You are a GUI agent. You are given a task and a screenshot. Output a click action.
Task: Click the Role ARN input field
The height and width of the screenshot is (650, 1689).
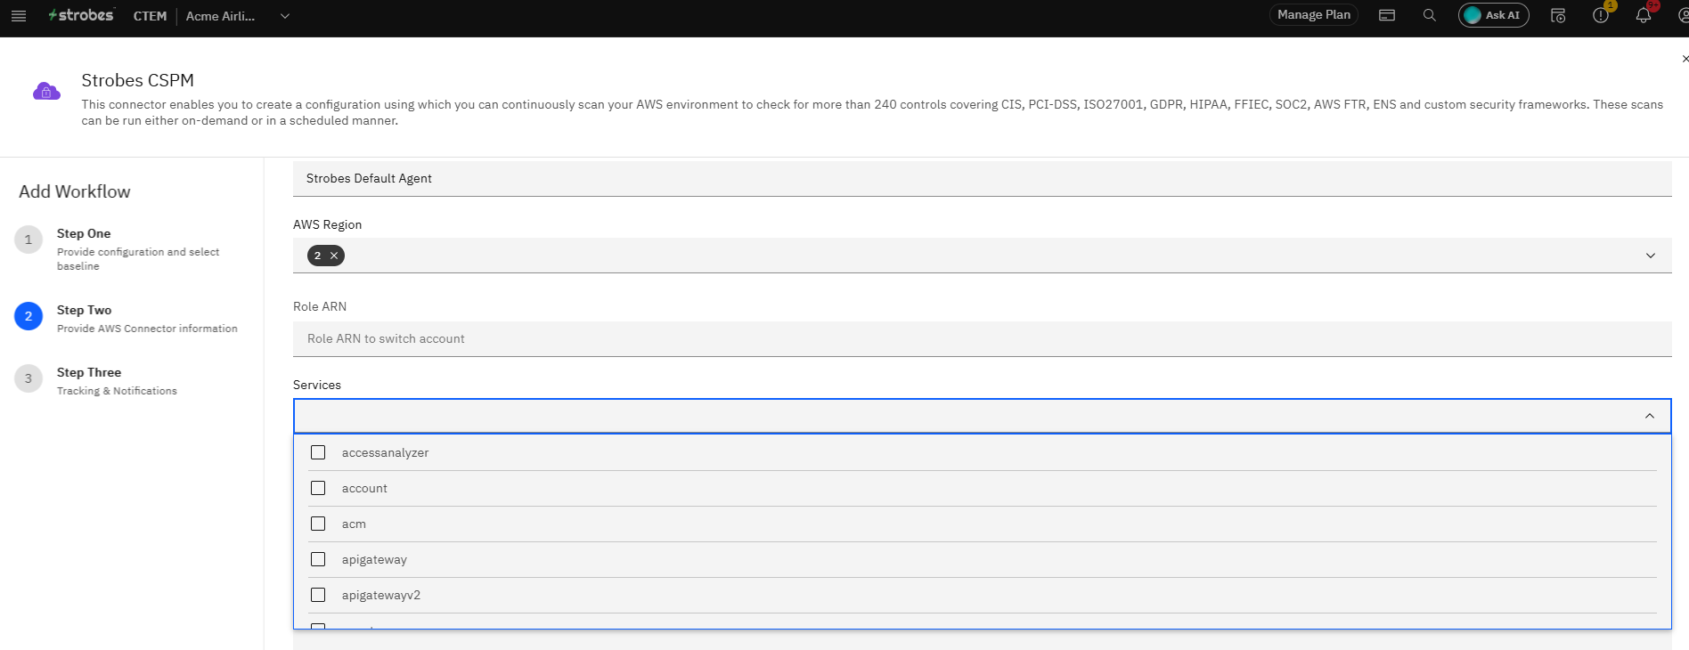coord(982,338)
